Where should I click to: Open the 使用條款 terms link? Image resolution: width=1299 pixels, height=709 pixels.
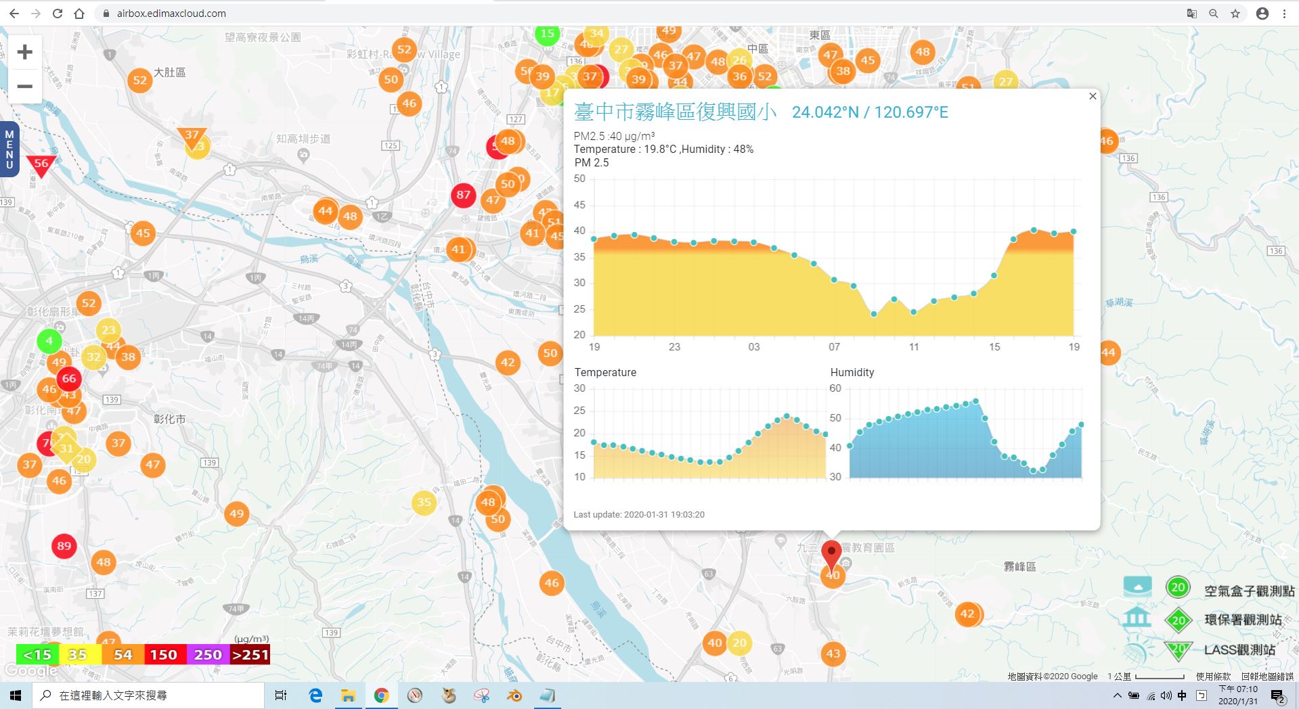(1213, 676)
